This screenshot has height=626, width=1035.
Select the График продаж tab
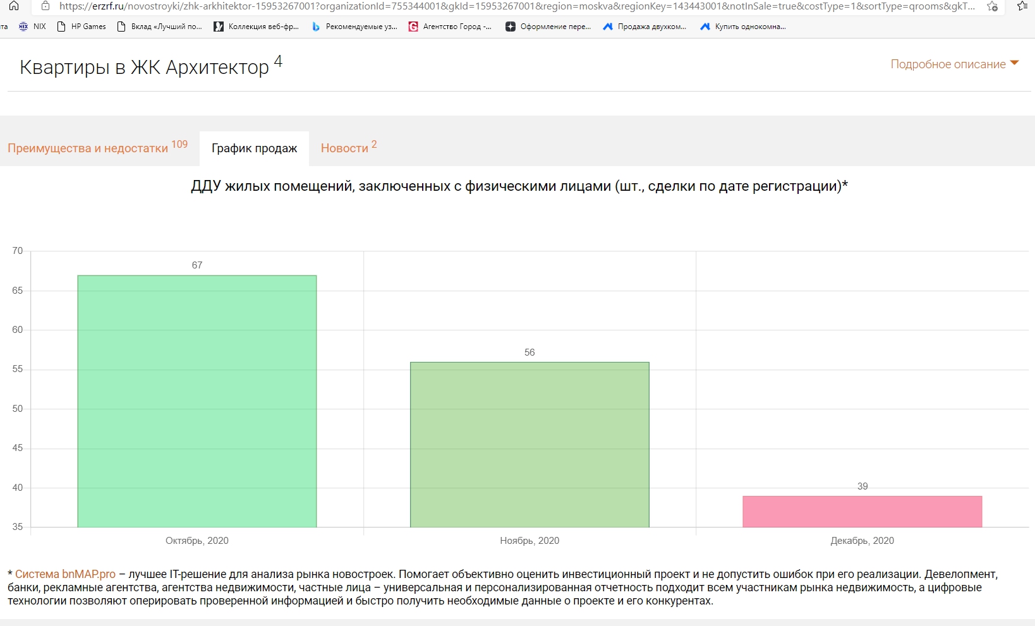coord(254,148)
